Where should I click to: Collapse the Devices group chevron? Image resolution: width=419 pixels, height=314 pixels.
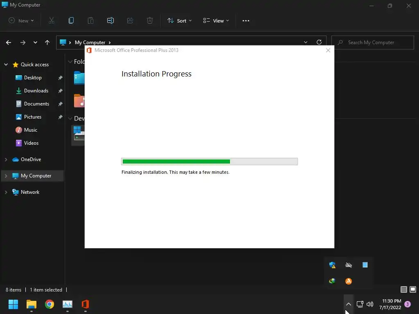tap(70, 118)
